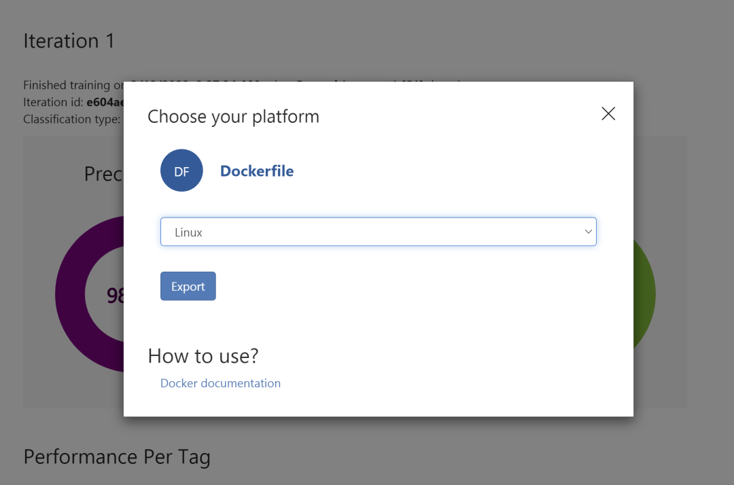Click the green donut chart on right
This screenshot has height=485, width=734.
pyautogui.click(x=644, y=295)
